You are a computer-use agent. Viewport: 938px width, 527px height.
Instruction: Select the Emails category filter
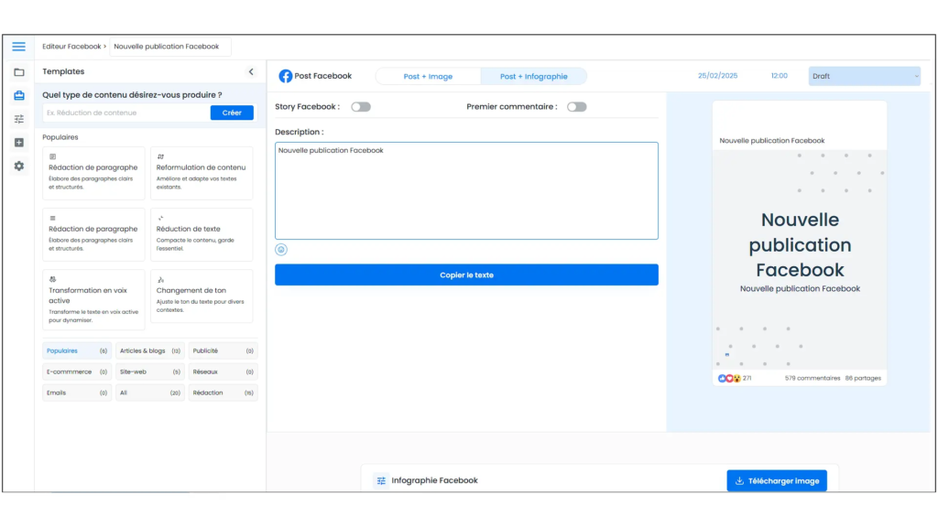click(77, 393)
